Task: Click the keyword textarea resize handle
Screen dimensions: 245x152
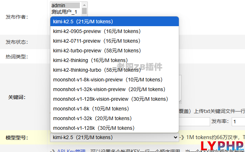Action: click(180, 101)
